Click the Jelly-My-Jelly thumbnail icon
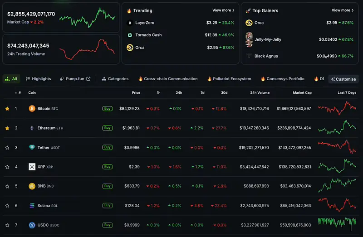The image size is (363, 237). [x=249, y=39]
